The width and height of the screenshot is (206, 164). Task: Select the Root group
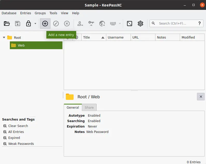point(17,38)
